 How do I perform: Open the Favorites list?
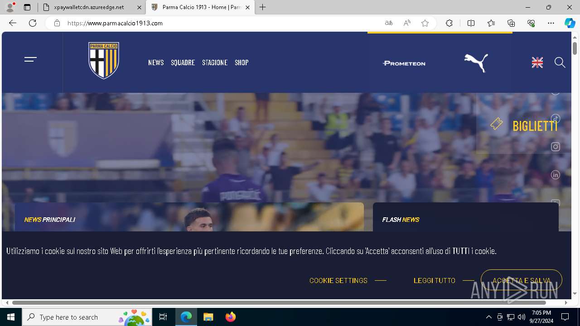click(491, 23)
